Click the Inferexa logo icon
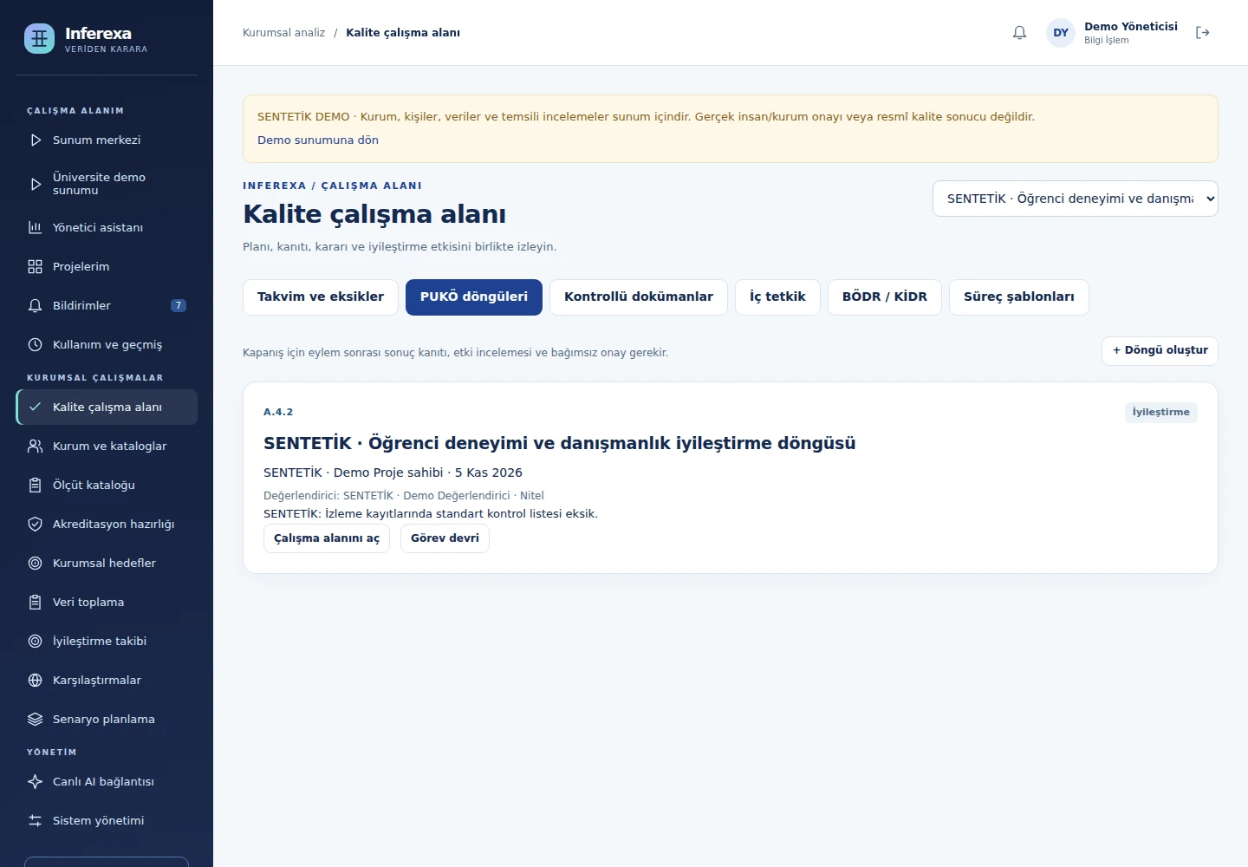1248x867 pixels. click(39, 38)
